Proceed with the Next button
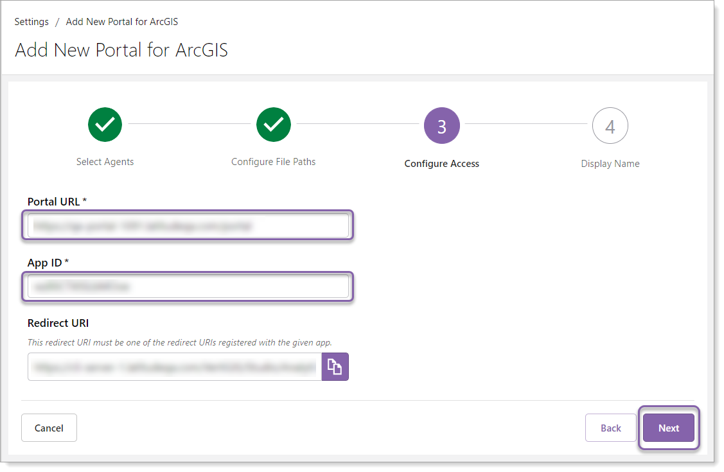The height and width of the screenshot is (472, 724). point(668,428)
